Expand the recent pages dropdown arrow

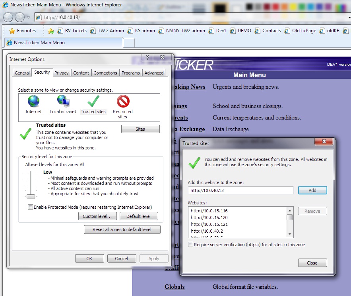click(x=28, y=18)
